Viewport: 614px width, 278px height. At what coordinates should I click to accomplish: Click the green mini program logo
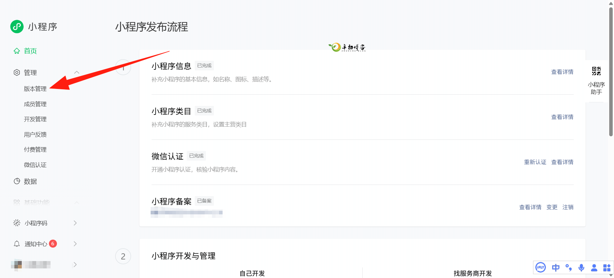click(x=17, y=27)
